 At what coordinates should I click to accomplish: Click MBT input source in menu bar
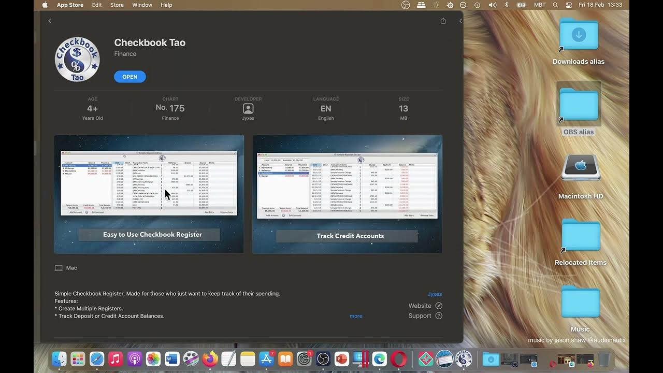point(540,5)
